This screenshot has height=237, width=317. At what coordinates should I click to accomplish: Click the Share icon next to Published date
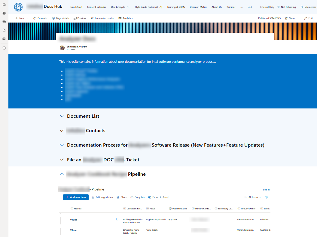286,18
